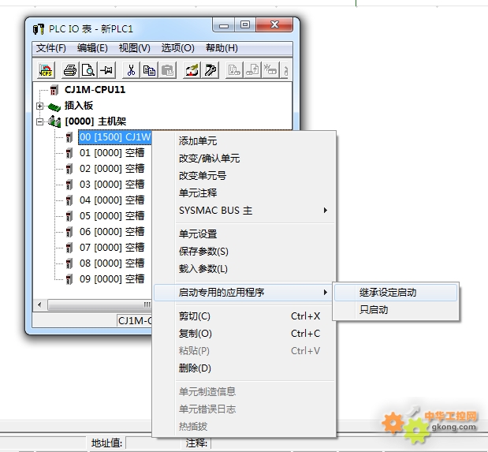Click the greyed upload-arrow toolbar icon
Screen dimensions: 488x452
(x=252, y=70)
